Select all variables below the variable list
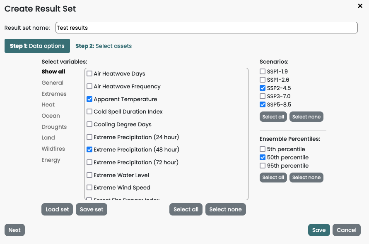The width and height of the screenshot is (369, 244). click(x=186, y=209)
